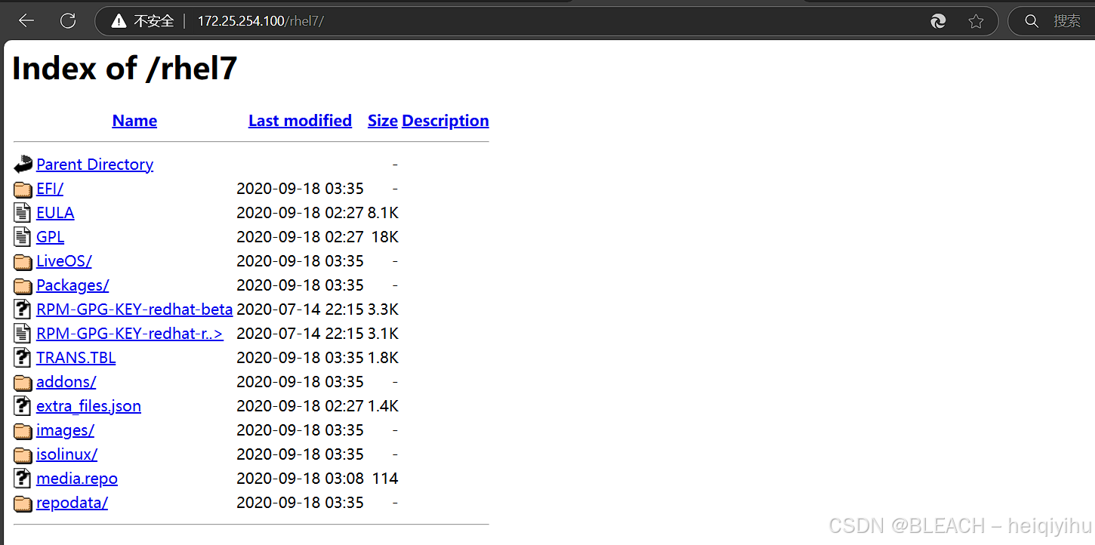1095x545 pixels.
Task: Open the media.repo file link
Action: click(77, 479)
